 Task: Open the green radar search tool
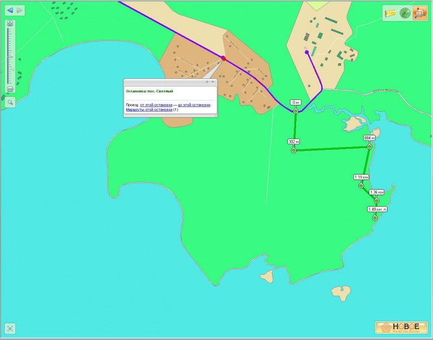405,13
